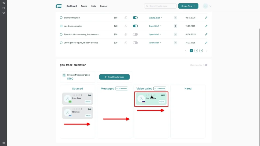Click the duplicate icon next to gps-track-animation

[126, 26]
